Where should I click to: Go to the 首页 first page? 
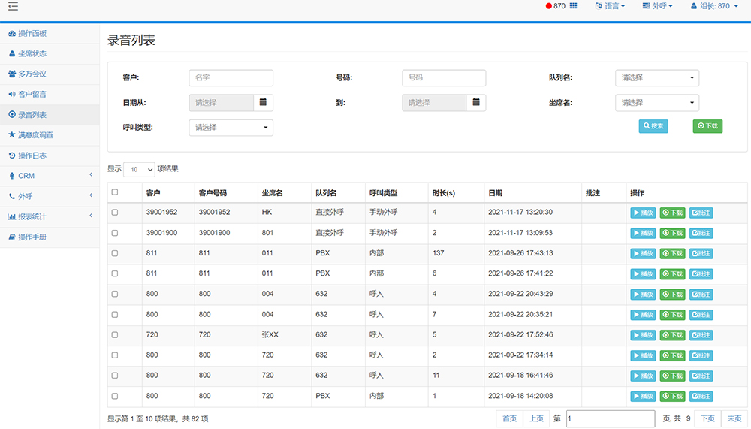click(510, 418)
